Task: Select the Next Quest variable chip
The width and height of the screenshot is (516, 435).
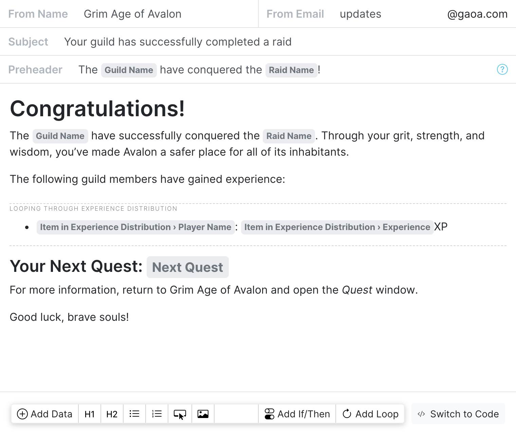Action: (x=187, y=267)
